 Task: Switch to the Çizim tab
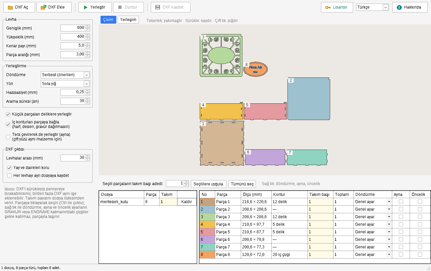pyautogui.click(x=108, y=20)
